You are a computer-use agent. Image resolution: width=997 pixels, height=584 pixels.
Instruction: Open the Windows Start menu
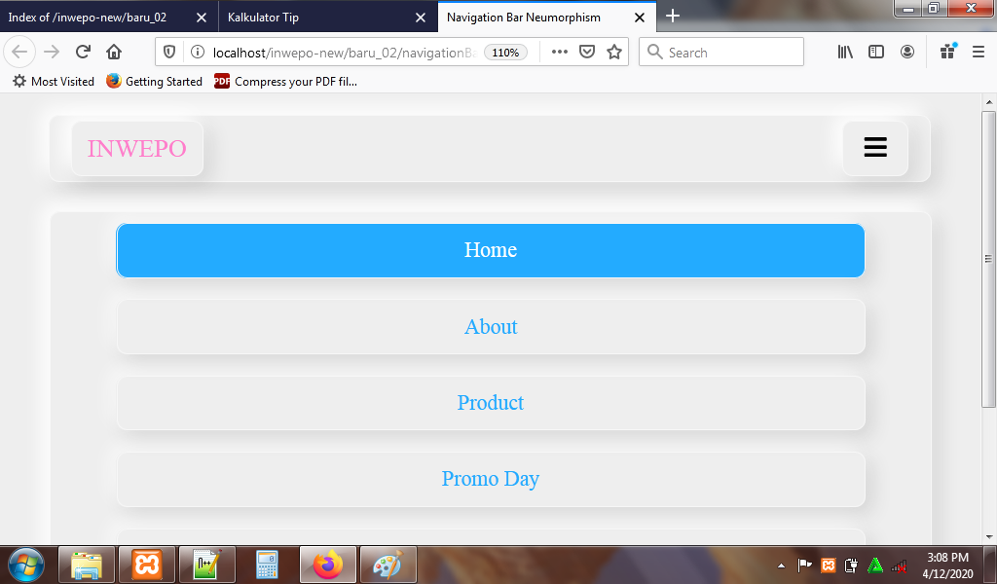26,565
